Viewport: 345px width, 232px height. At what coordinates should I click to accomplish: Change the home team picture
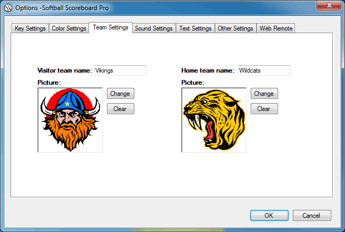[264, 94]
